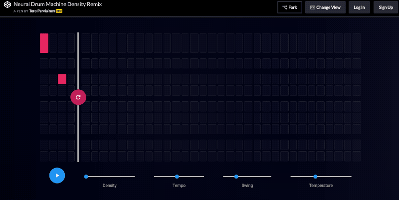This screenshot has height=200, width=399.
Task: Click the Swing slider handle
Action: click(236, 177)
